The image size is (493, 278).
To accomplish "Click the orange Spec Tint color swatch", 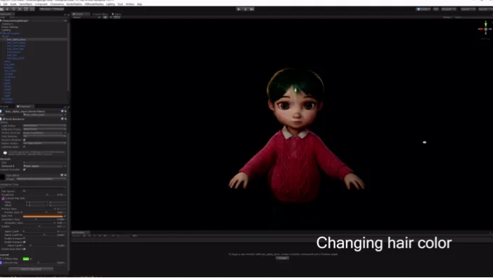I will point(43,216).
